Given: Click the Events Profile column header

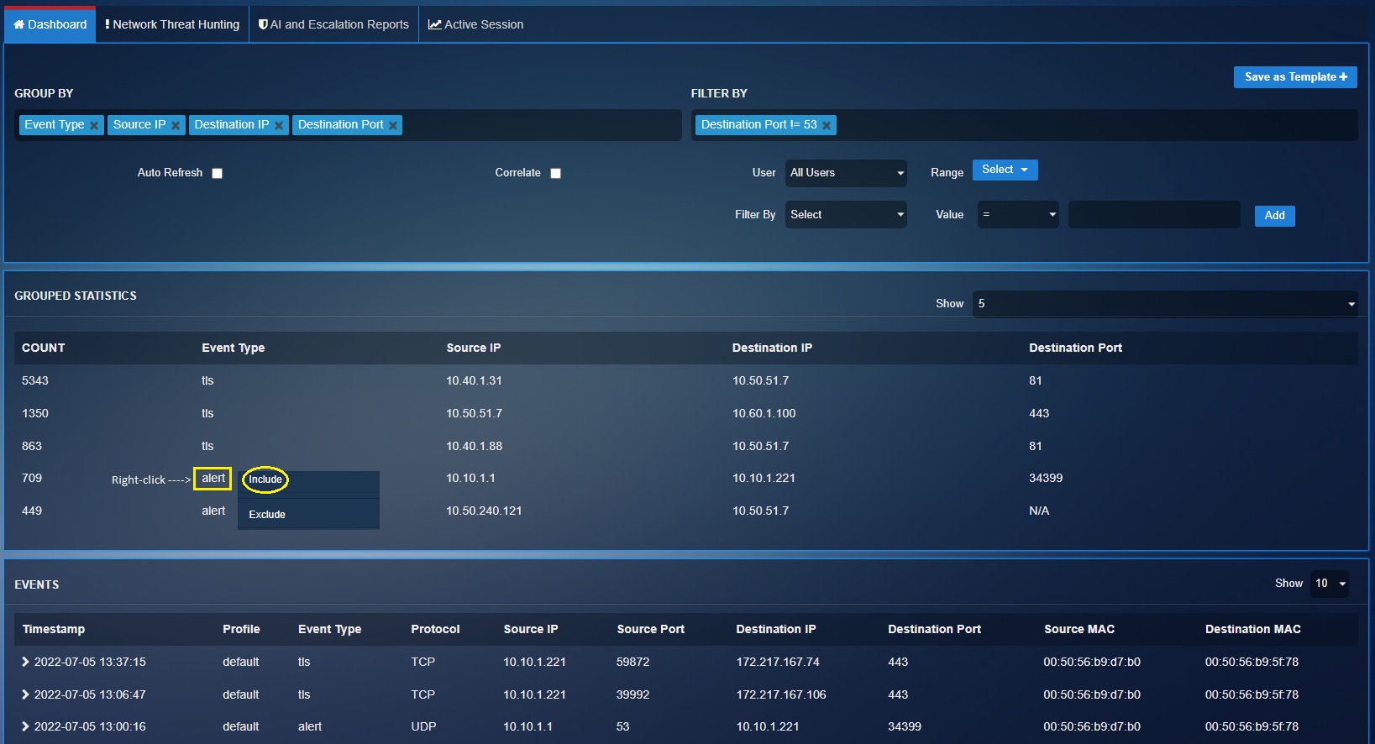Looking at the screenshot, I should point(241,629).
